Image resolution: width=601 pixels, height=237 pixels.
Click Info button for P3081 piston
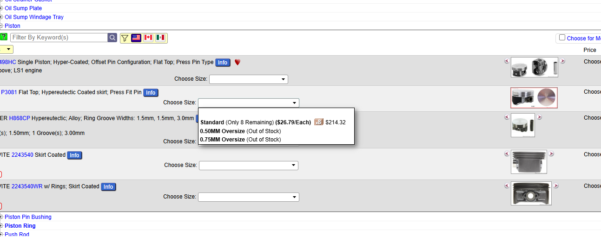click(151, 93)
